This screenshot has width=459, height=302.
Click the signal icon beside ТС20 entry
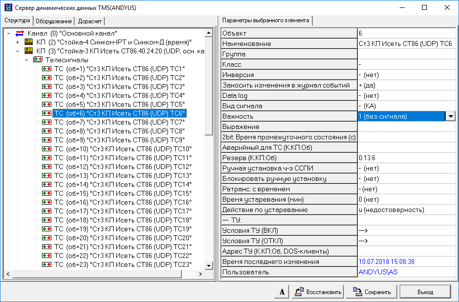47,238
